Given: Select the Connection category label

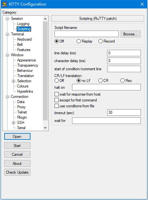Looking at the screenshot, I should tap(19, 97).
